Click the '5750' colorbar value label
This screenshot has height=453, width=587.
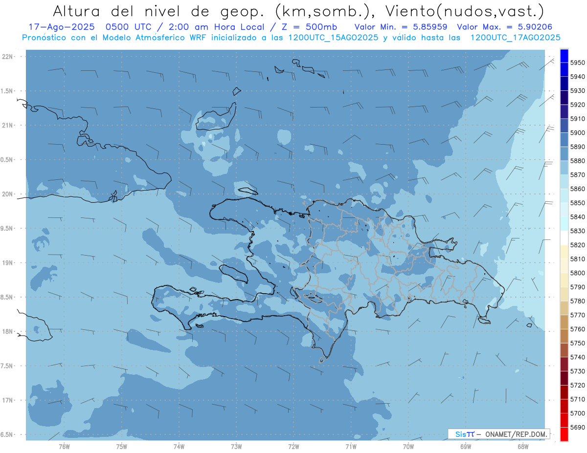point(577,344)
